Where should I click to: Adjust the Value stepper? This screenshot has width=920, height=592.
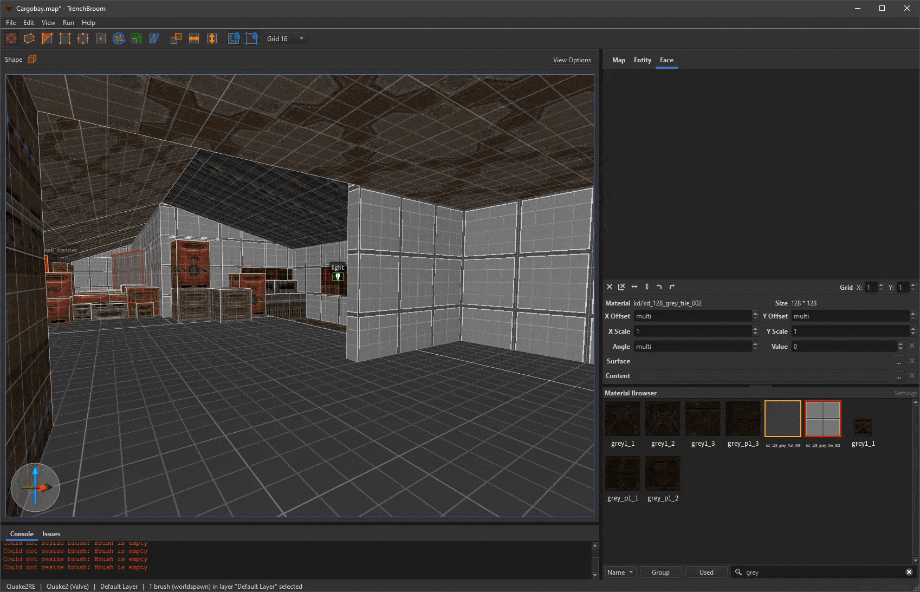pyautogui.click(x=900, y=346)
